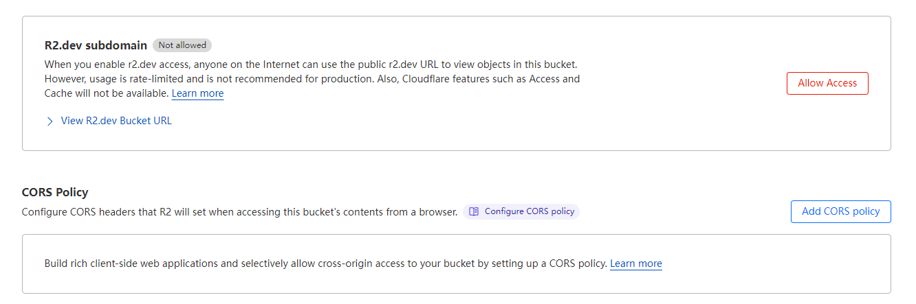Open Learn more link under R2.dev subdomain
Image resolution: width=916 pixels, height=304 pixels.
tap(197, 93)
